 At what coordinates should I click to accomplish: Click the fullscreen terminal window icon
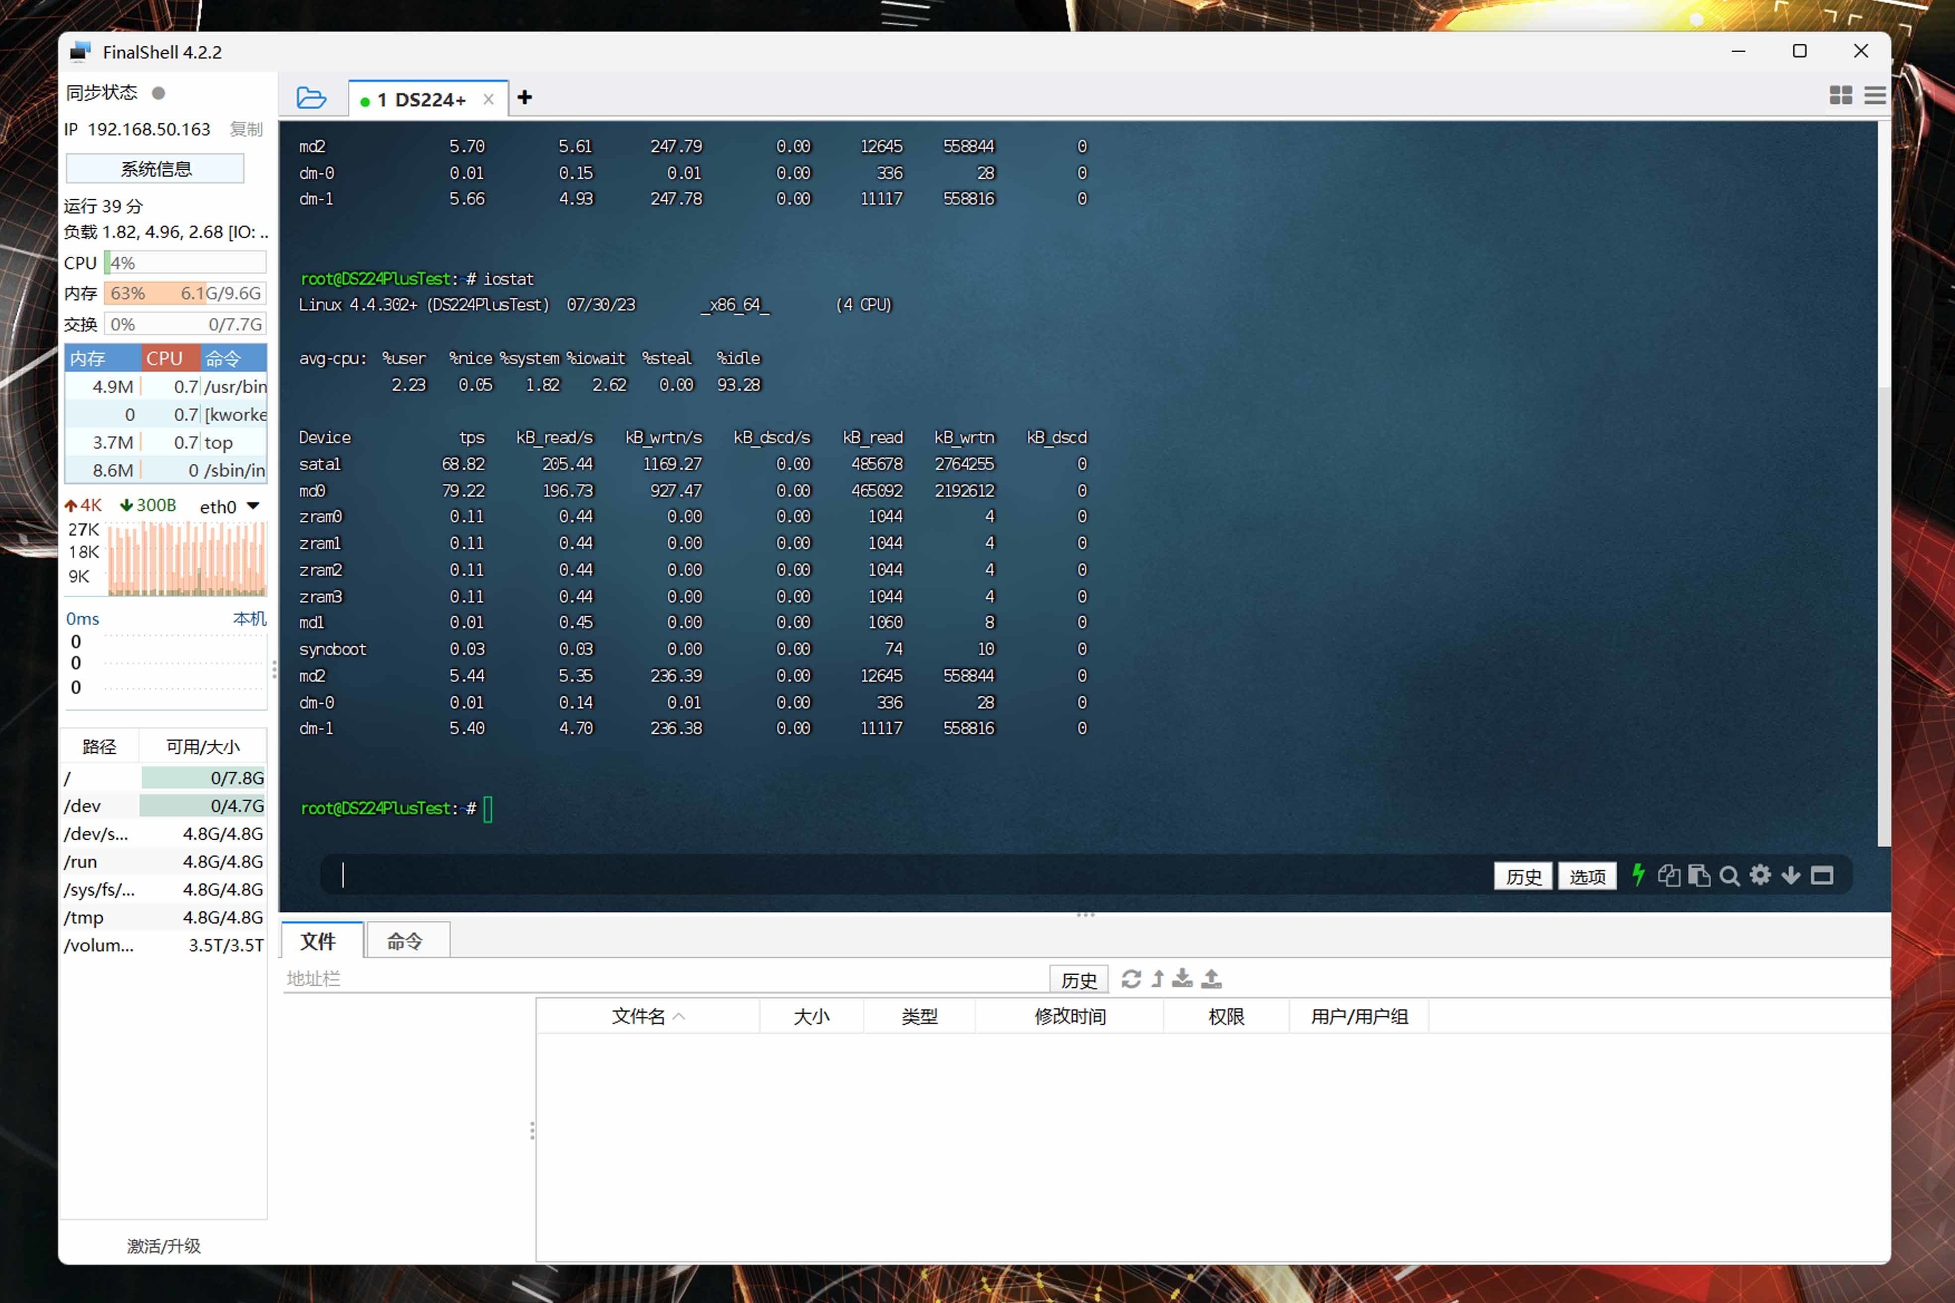coord(1822,875)
